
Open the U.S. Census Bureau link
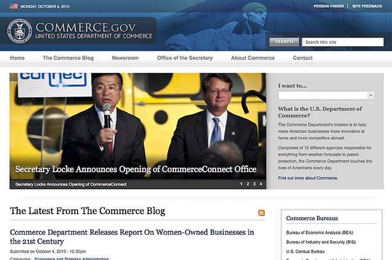[x=305, y=251]
